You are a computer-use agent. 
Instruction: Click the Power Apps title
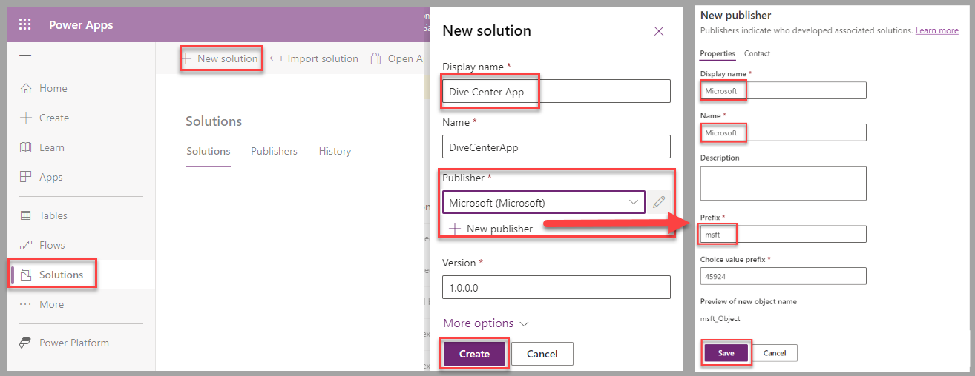(x=81, y=24)
